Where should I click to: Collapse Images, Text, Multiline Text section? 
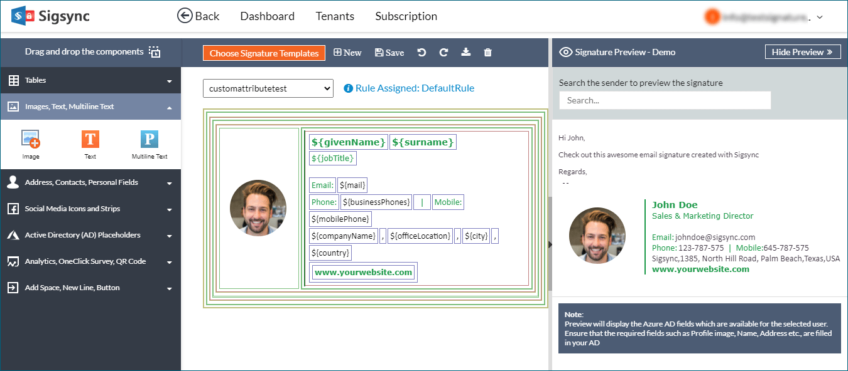click(x=90, y=107)
